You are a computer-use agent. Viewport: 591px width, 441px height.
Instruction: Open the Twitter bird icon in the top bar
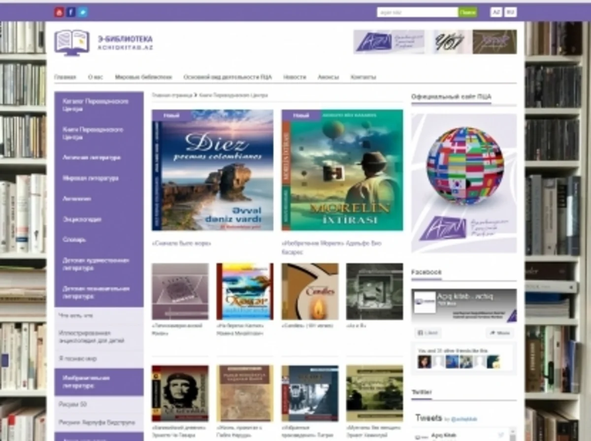83,12
